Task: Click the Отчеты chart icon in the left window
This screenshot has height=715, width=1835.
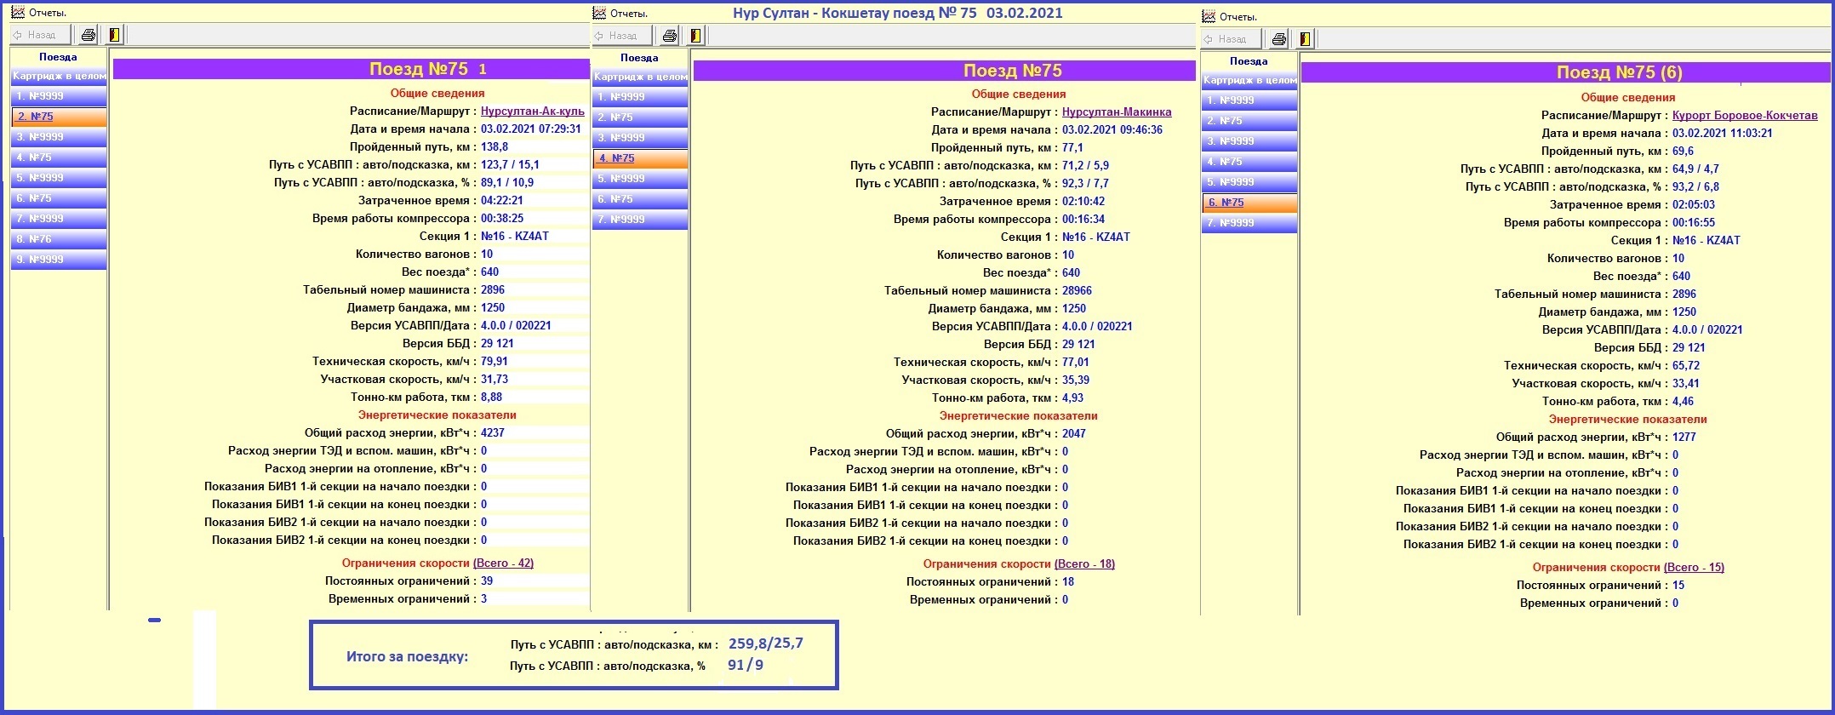Action: pyautogui.click(x=17, y=13)
